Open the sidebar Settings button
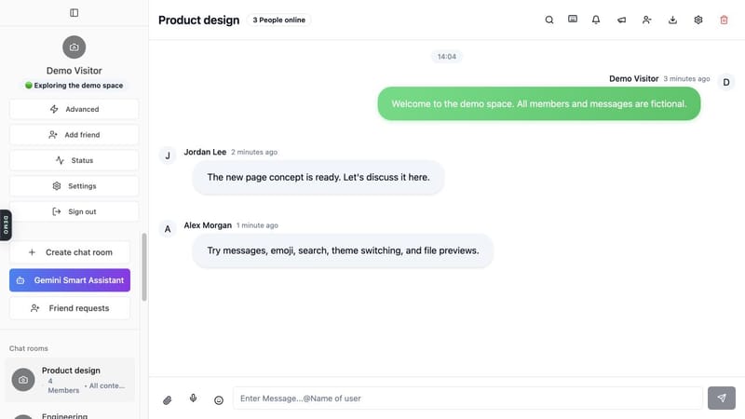The height and width of the screenshot is (419, 745). click(74, 186)
